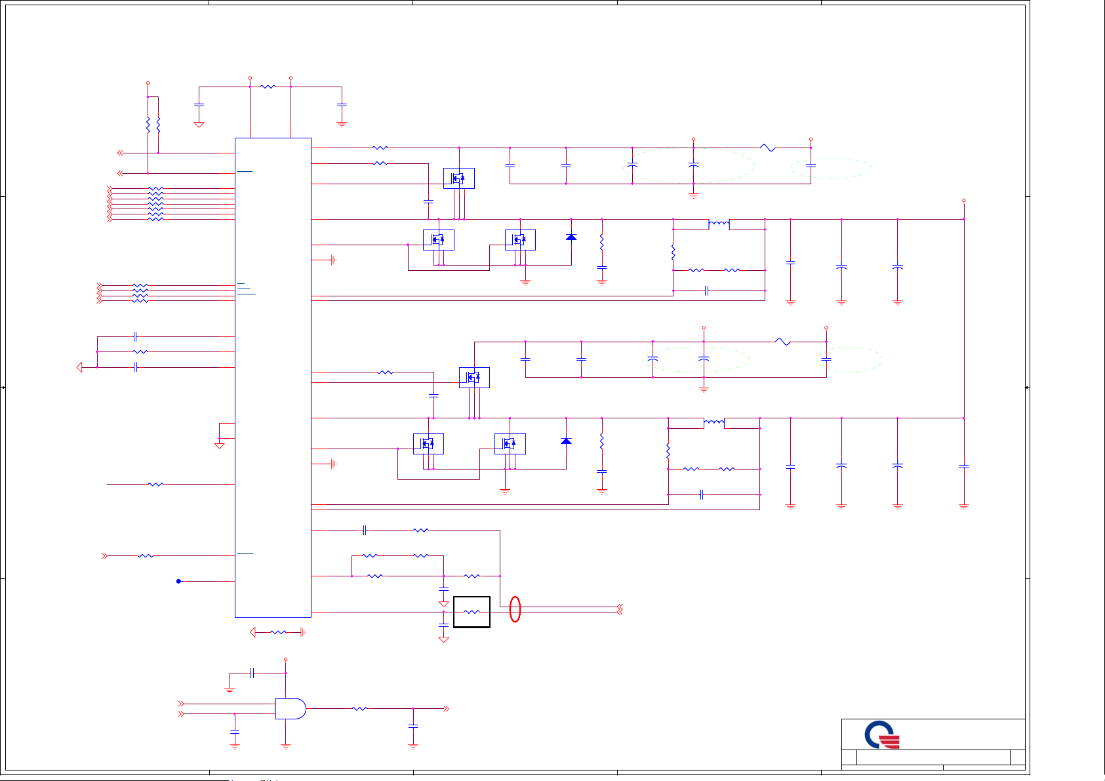The width and height of the screenshot is (1105, 781).
Task: Pick the diode in the upper converter stage
Action: click(571, 237)
